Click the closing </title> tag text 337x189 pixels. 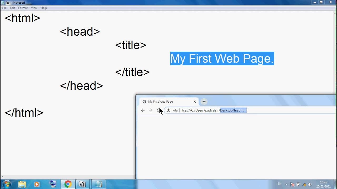(x=132, y=72)
